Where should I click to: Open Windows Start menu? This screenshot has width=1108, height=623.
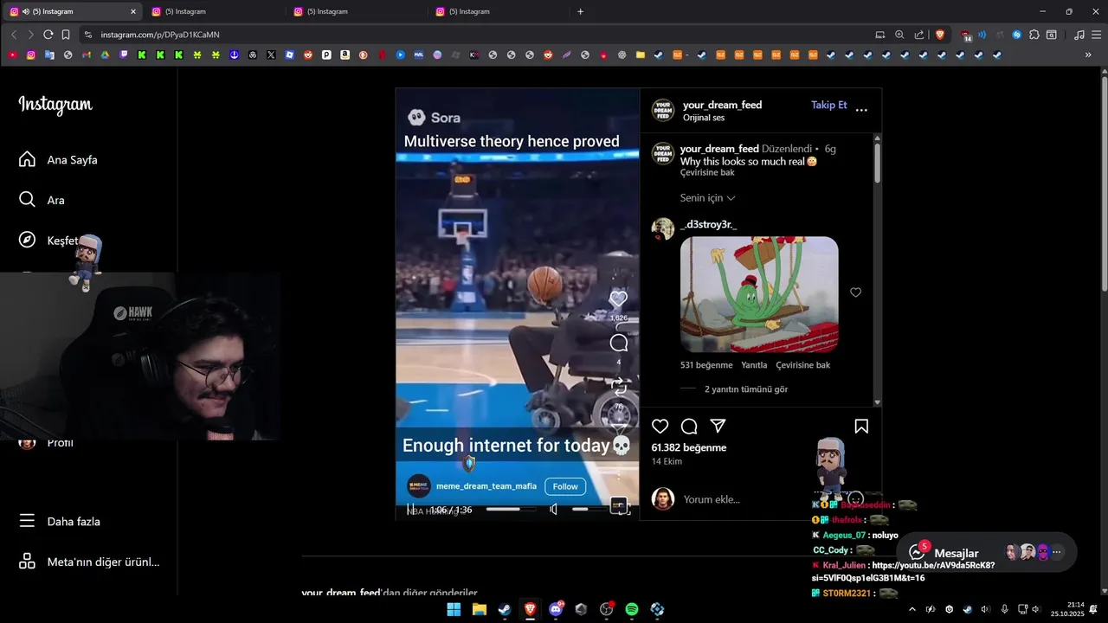click(x=454, y=609)
